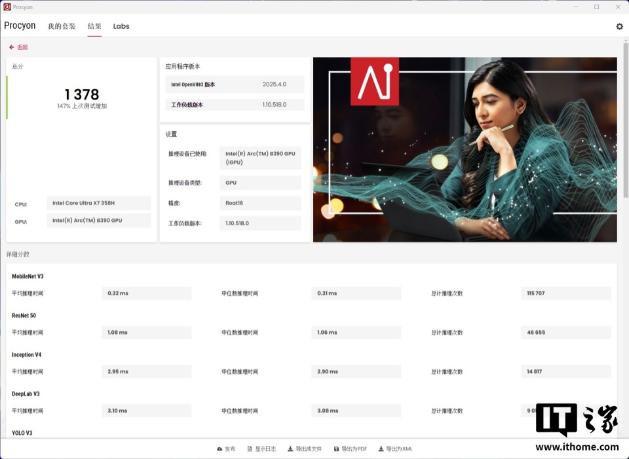Switch to the 我的套装 tab
This screenshot has height=459, width=629.
pyautogui.click(x=62, y=26)
